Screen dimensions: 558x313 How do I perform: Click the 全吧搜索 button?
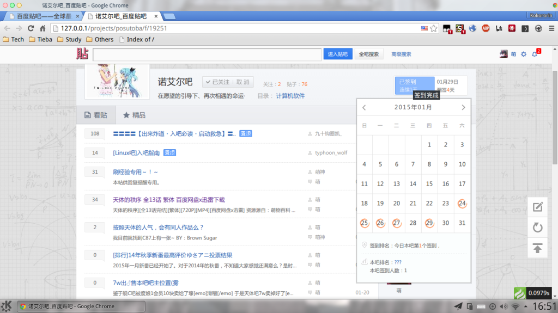click(369, 54)
